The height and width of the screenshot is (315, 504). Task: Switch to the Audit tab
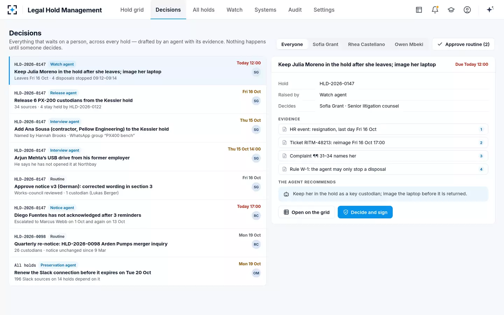click(295, 10)
